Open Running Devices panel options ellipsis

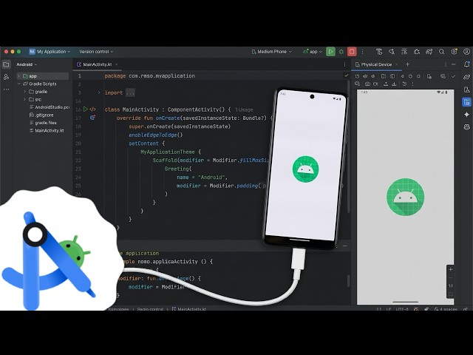click(x=445, y=64)
